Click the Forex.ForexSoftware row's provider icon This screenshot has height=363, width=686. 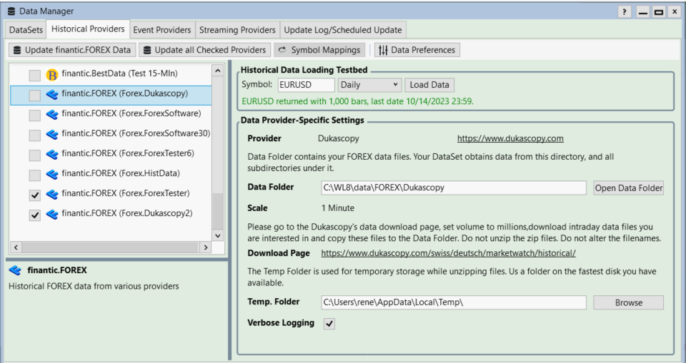tap(51, 114)
